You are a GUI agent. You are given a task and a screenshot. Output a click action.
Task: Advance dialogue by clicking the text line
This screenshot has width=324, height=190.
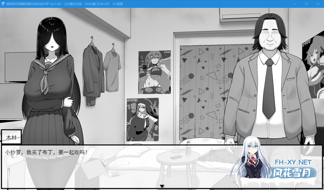(x=47, y=152)
